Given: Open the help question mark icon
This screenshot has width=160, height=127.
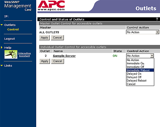Looking at the screenshot, I should pyautogui.click(x=157, y=19).
